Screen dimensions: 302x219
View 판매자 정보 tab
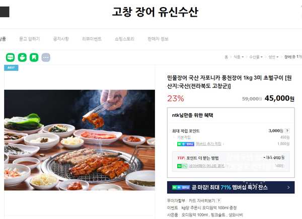[158, 39]
